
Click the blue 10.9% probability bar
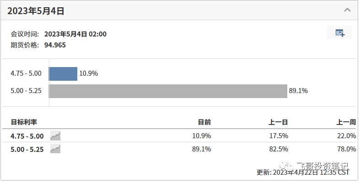[x=63, y=74]
